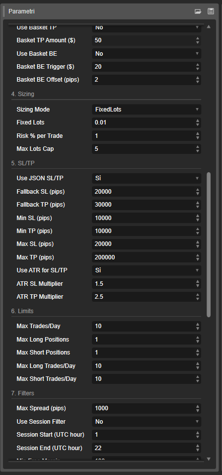Open the load parameters folder icon
Screen dimensions: 222x475
(x=198, y=11)
